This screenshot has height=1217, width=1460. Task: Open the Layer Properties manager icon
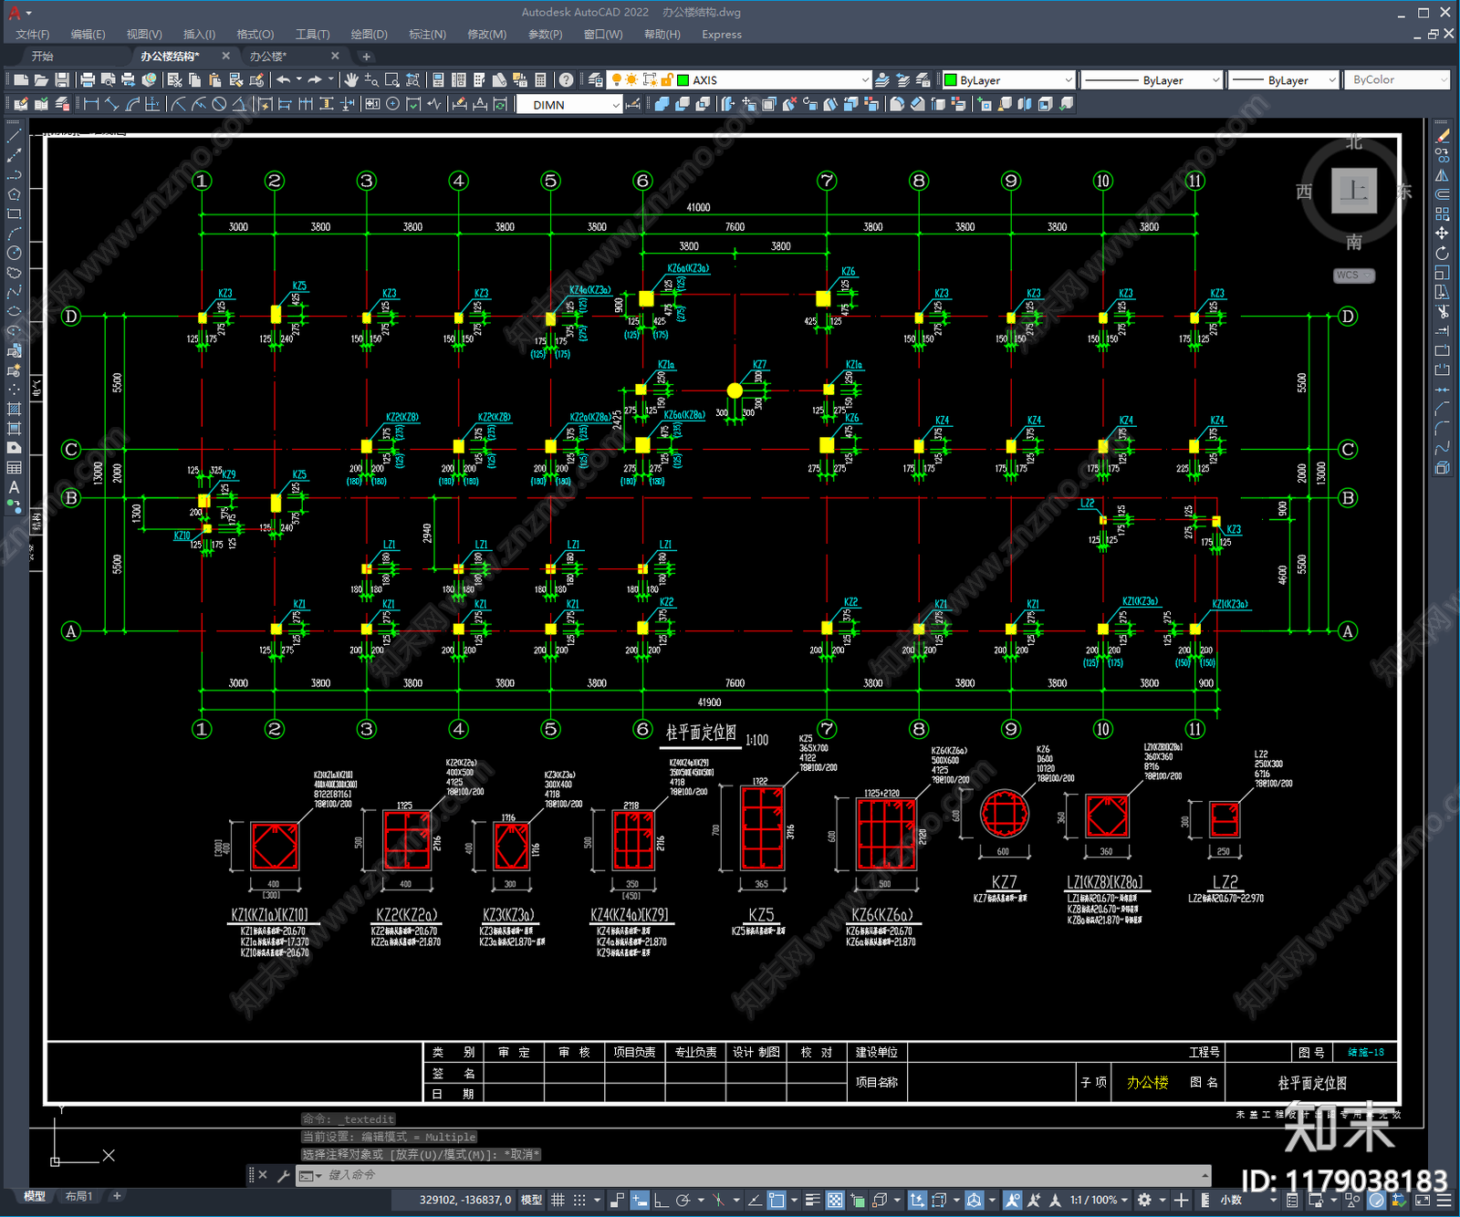(x=596, y=80)
